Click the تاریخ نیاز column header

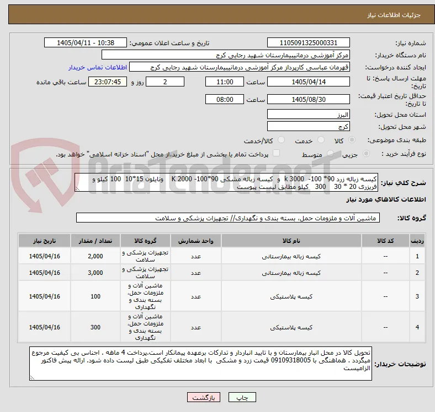click(44, 241)
